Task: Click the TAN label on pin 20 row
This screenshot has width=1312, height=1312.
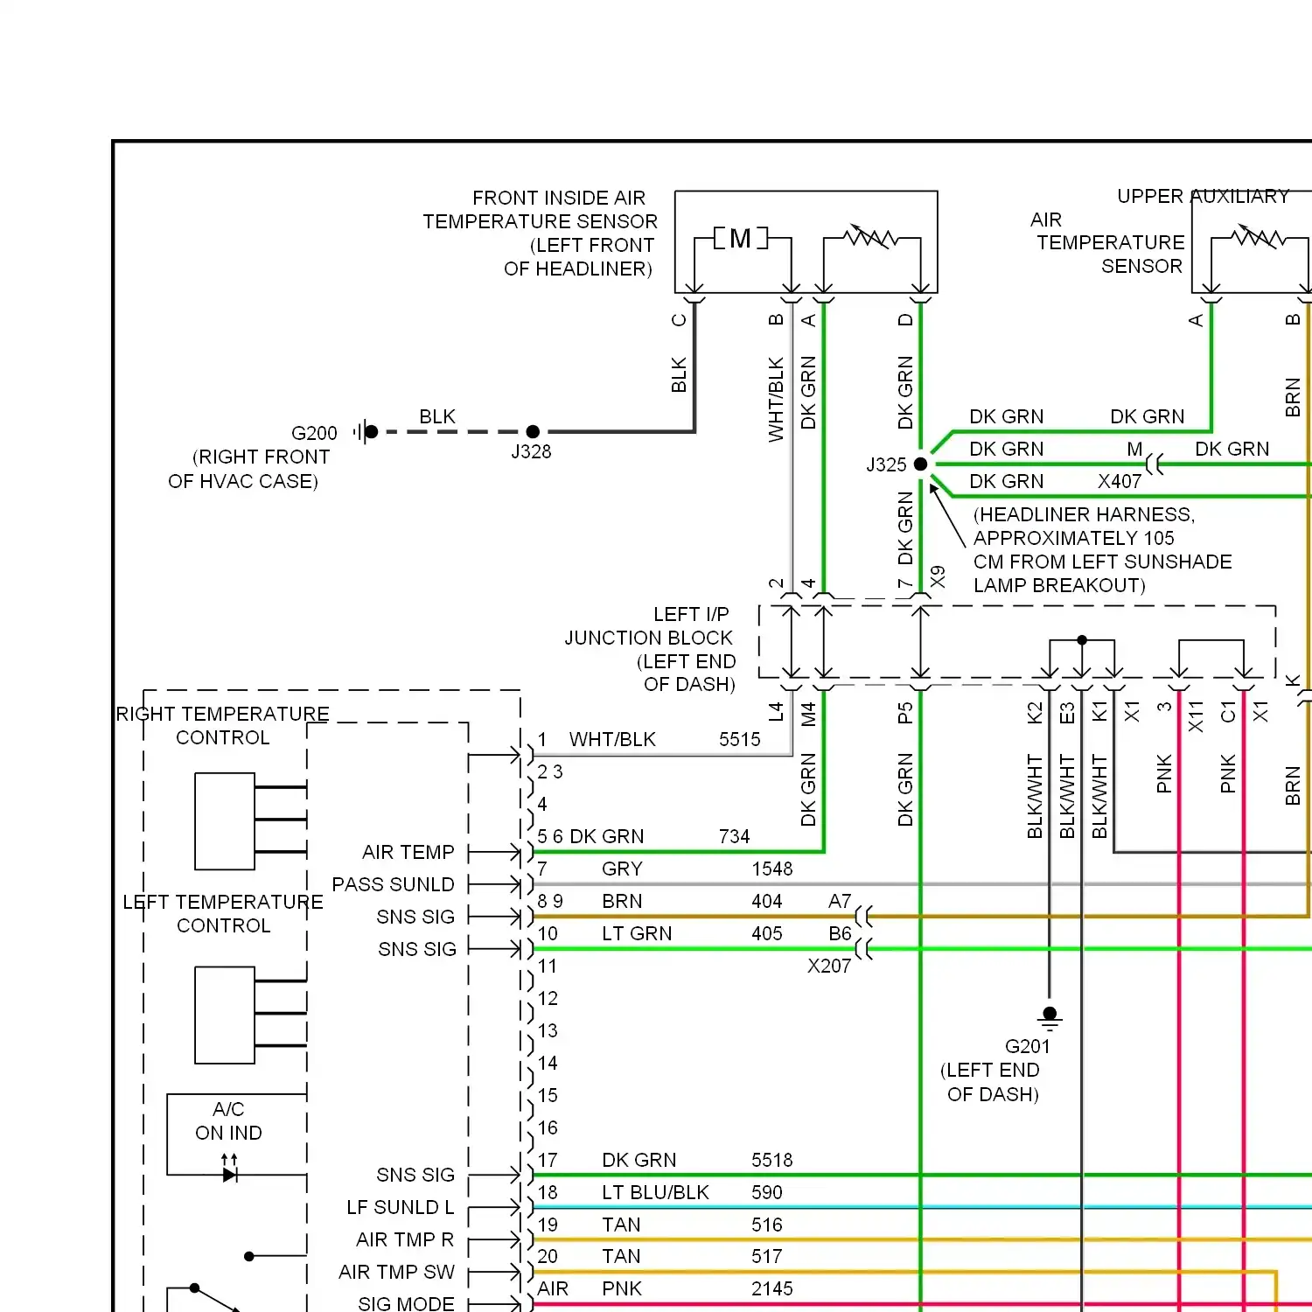Action: (621, 1256)
